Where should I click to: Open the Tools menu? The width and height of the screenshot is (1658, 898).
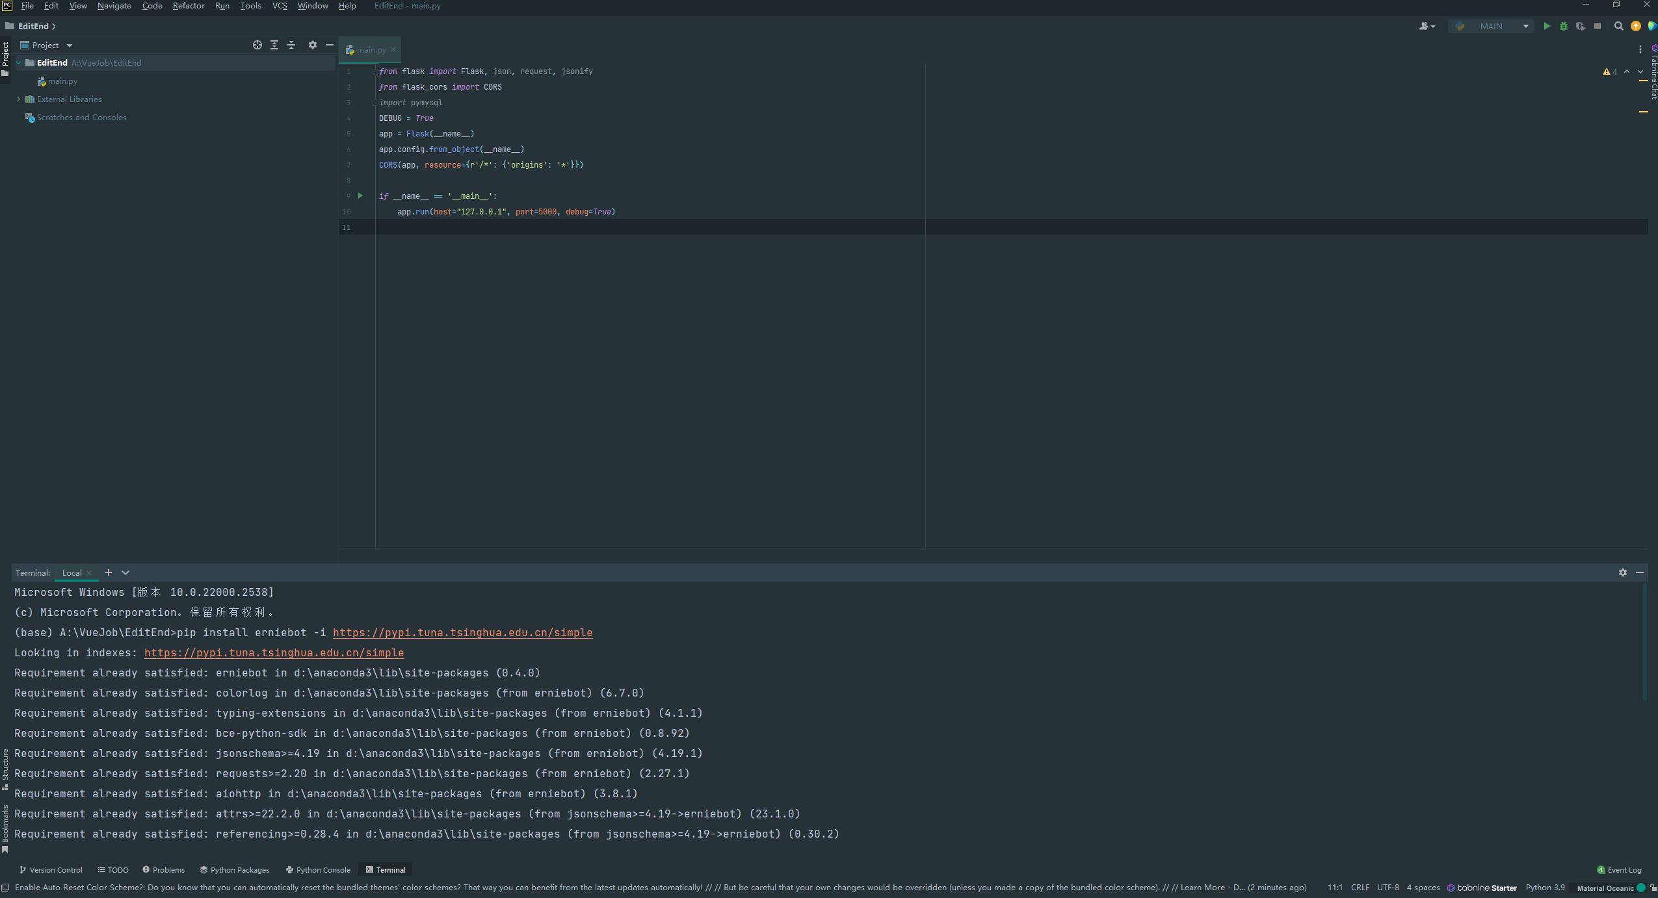pyautogui.click(x=250, y=6)
